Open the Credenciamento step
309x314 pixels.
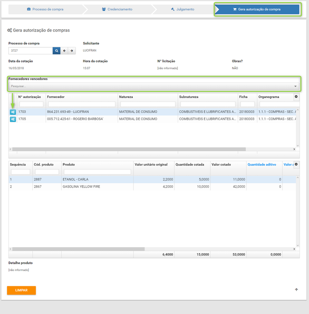coord(117,9)
